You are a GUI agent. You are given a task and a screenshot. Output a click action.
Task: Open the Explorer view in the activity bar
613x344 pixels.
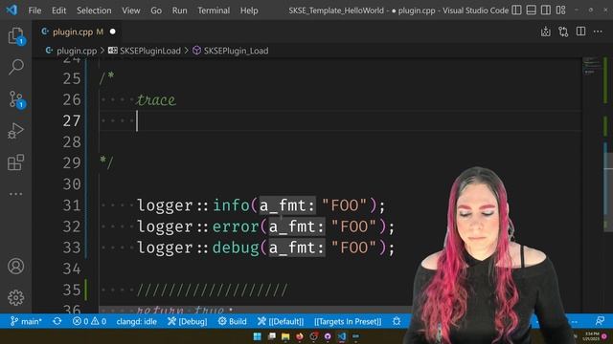point(15,36)
